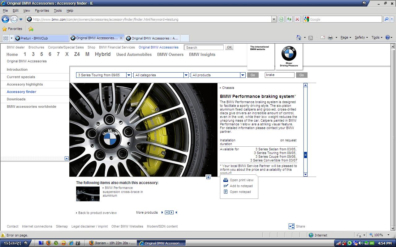Image resolution: width=396 pixels, height=247 pixels.
Task: Click description scrollbar down arrow
Action: [x=305, y=174]
